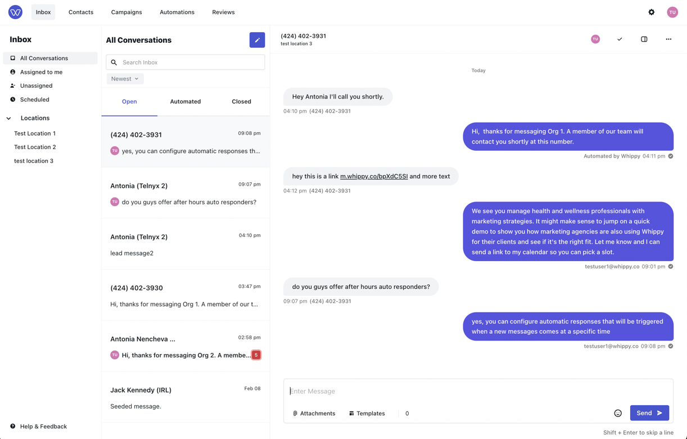The height and width of the screenshot is (439, 687).
Task: Click the search magnifier in the inbox
Action: click(114, 62)
